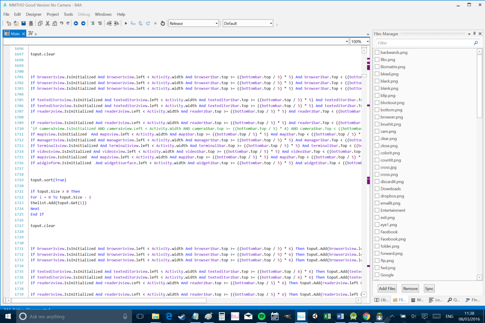Open the Designer menu
The width and height of the screenshot is (485, 323).
(x=34, y=14)
